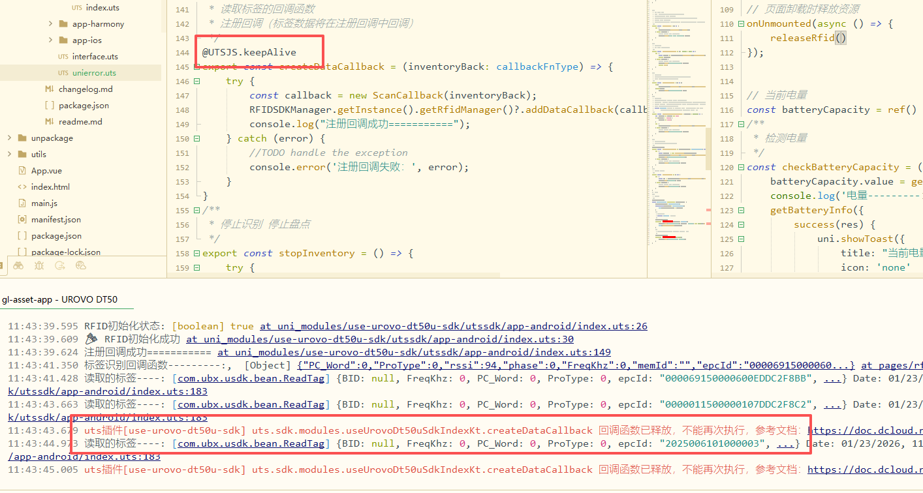Viewport: 923px width, 493px height.
Task: Click the binoculars search icon
Action: (x=18, y=265)
